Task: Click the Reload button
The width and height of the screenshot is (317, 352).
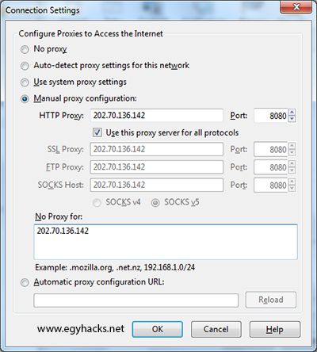Action: pyautogui.click(x=271, y=300)
